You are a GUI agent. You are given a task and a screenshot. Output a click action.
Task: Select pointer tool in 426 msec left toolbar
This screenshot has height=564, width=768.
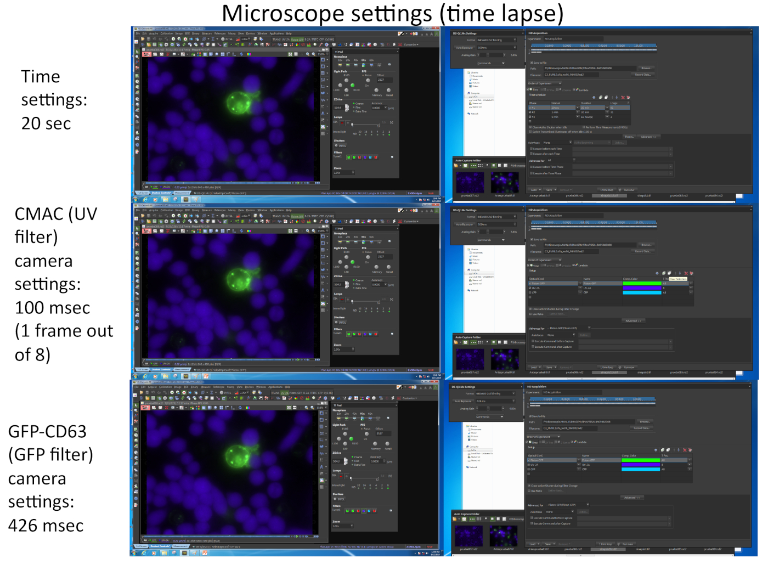(136, 405)
